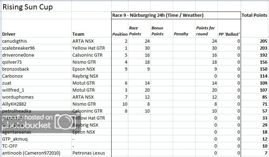Click the "Penalty" column header
Image resolution: width=269 pixels, height=157 pixels.
click(x=181, y=34)
